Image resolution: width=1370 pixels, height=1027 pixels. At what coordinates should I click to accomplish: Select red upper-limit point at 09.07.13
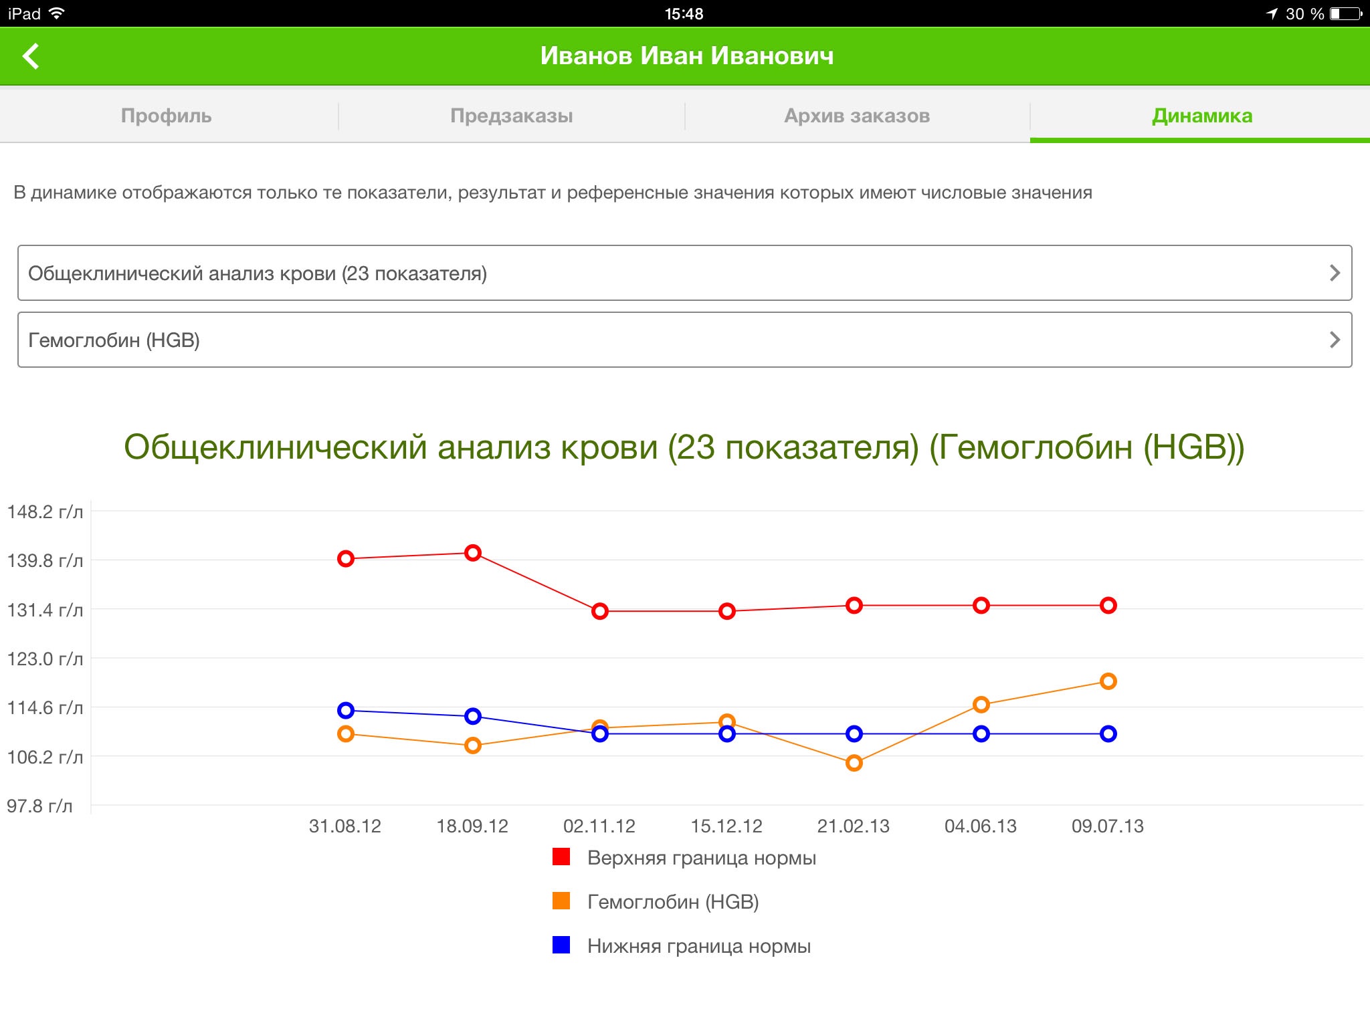[1108, 606]
